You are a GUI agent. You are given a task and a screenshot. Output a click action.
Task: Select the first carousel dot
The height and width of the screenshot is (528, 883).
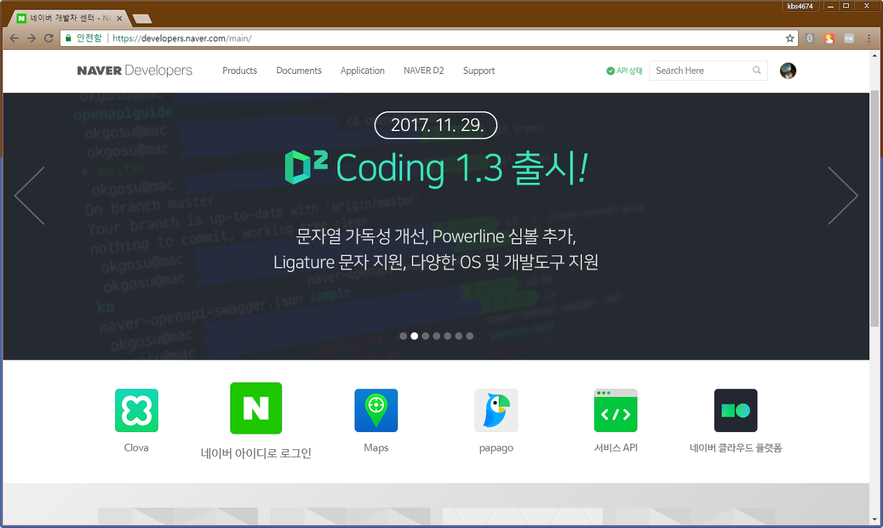[404, 336]
